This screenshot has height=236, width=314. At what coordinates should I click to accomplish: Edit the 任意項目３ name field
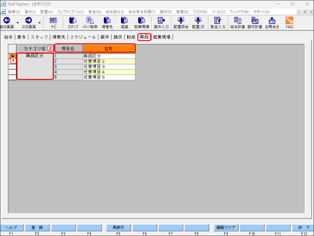109,66
